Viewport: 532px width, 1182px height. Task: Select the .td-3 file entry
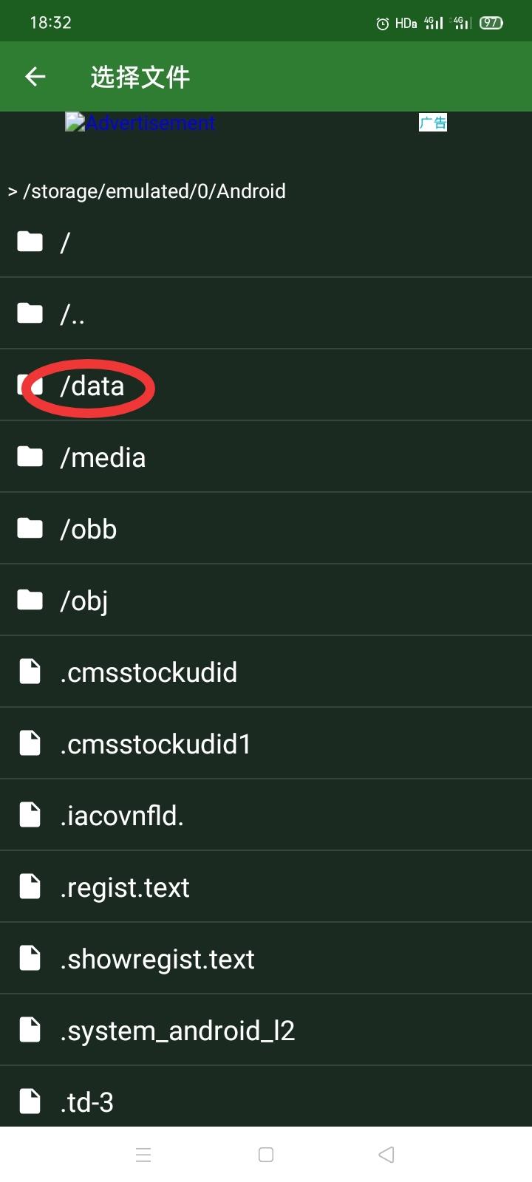pyautogui.click(x=266, y=1097)
